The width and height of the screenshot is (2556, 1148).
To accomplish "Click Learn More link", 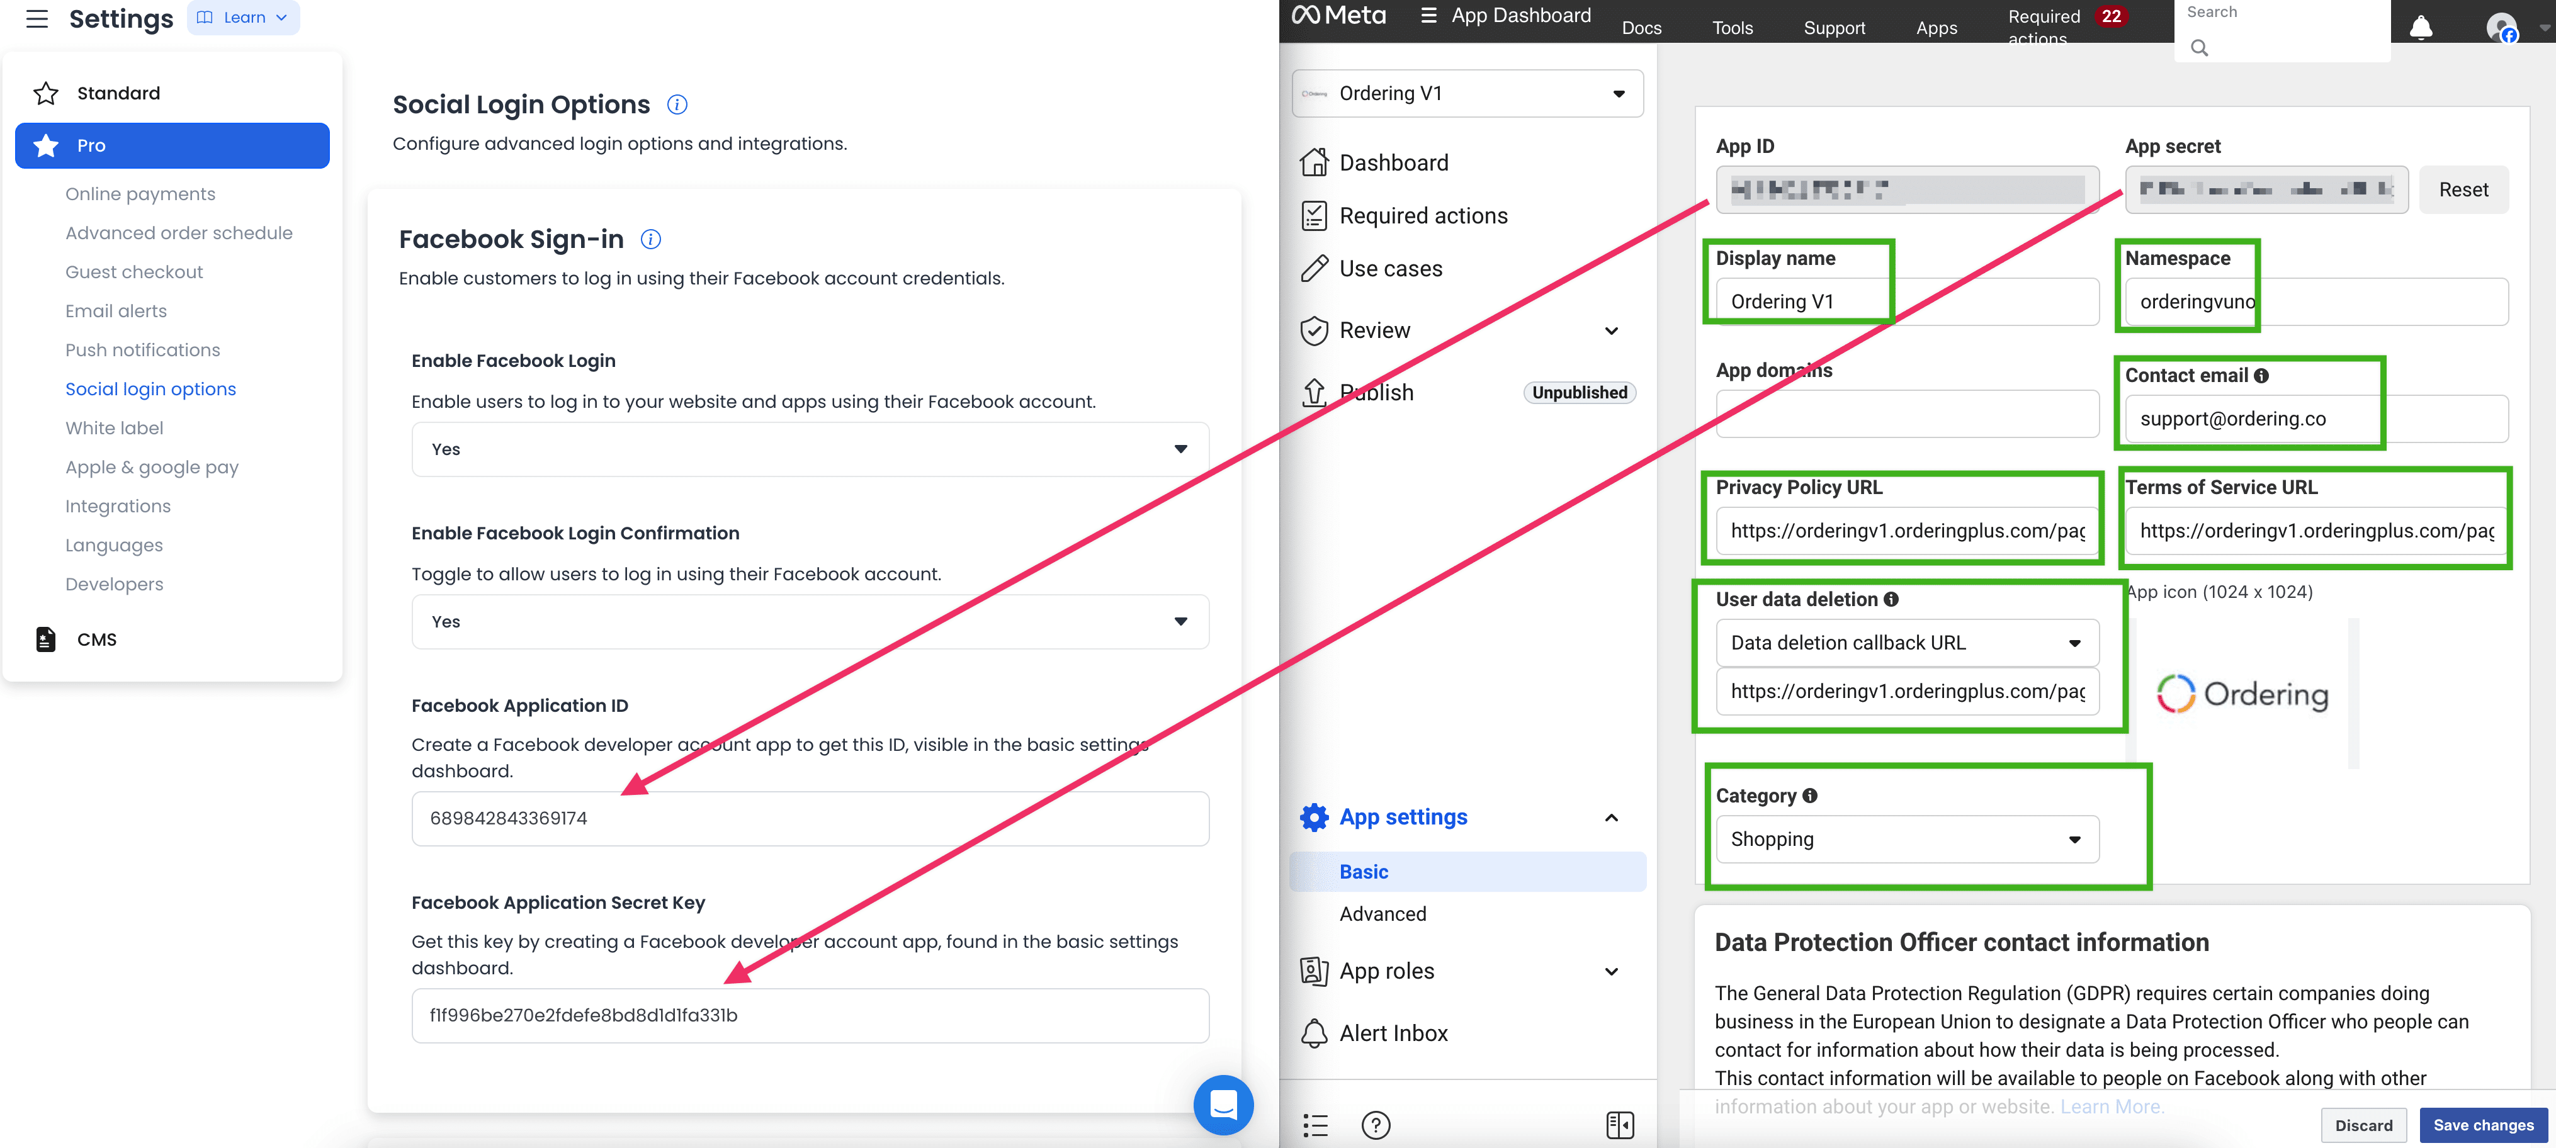I will tap(2110, 1106).
